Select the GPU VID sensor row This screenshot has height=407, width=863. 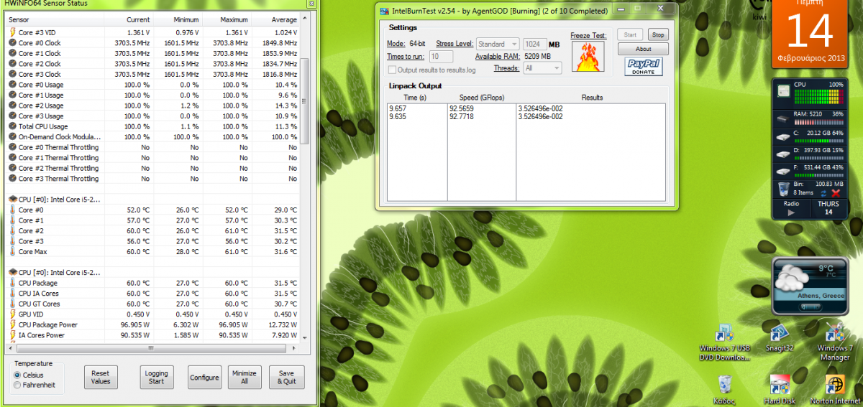(x=152, y=314)
